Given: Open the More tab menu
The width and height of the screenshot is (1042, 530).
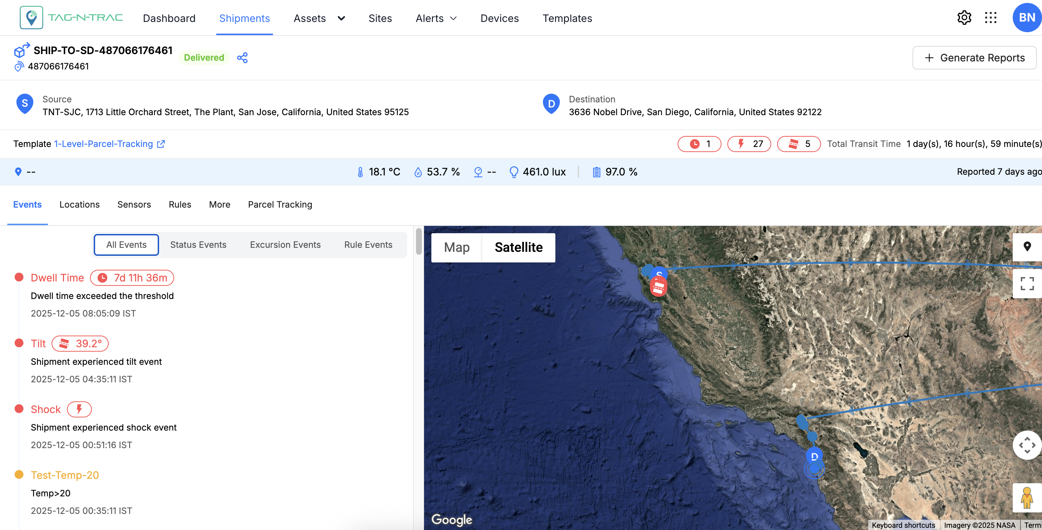Looking at the screenshot, I should [219, 204].
